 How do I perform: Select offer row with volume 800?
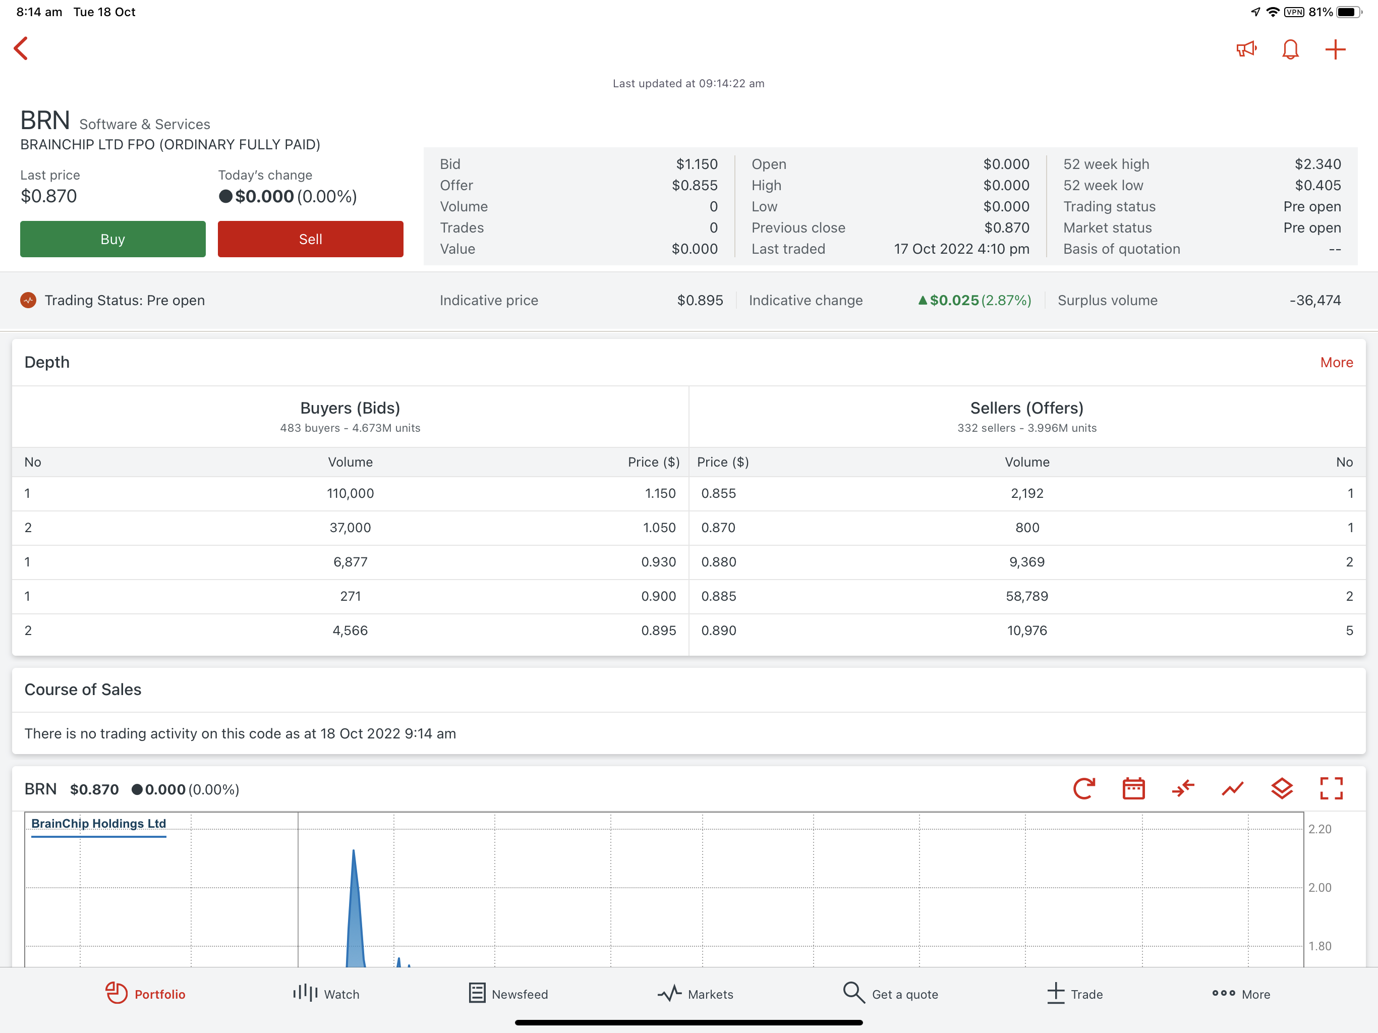pyautogui.click(x=1027, y=528)
